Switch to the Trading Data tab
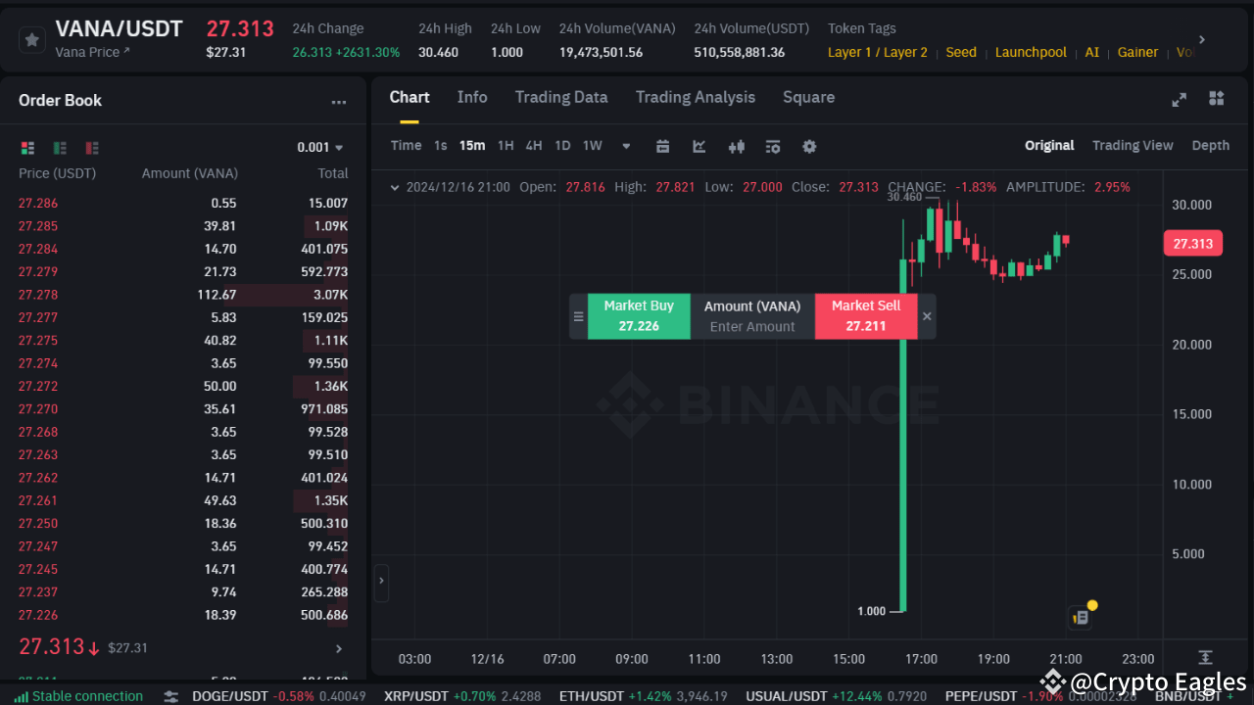Viewport: 1254px width, 705px height. click(x=561, y=97)
